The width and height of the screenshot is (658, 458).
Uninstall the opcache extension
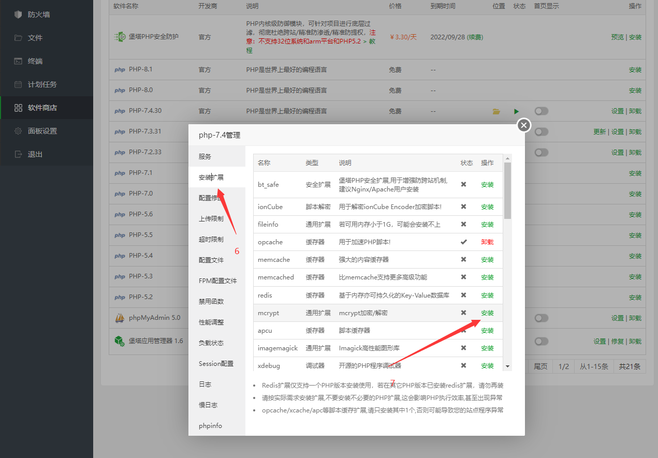[487, 242]
